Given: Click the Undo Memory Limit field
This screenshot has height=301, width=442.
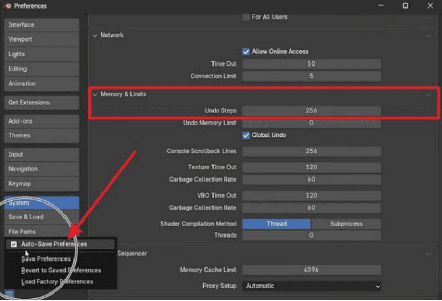Looking at the screenshot, I should 312,123.
